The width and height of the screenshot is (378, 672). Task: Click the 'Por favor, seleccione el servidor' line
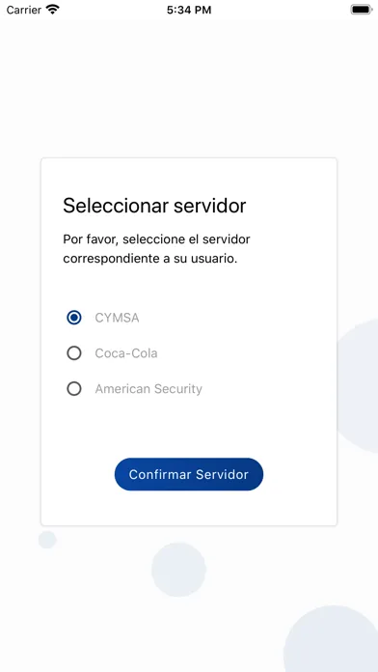tap(156, 239)
